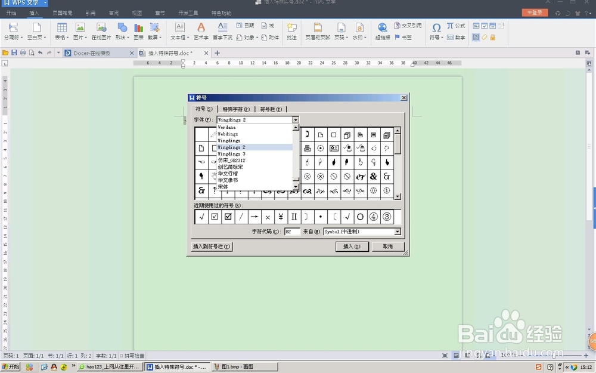Open the 页面布局 ribbon tab

[x=63, y=13]
